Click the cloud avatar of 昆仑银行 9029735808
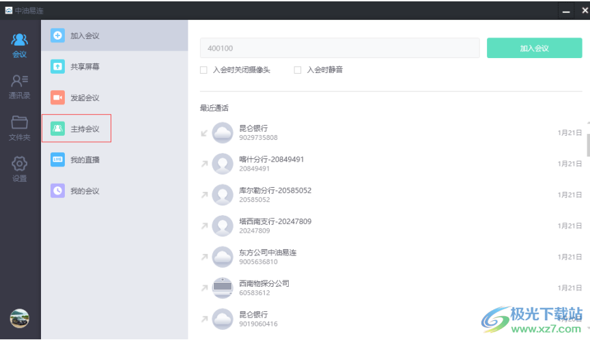This screenshot has width=590, height=340. tap(223, 132)
